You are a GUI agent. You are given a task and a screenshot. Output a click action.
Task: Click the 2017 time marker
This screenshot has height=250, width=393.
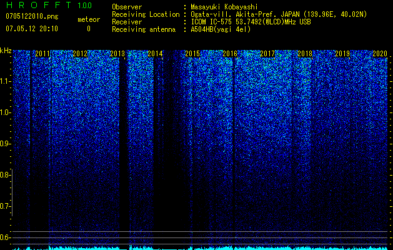[267, 54]
